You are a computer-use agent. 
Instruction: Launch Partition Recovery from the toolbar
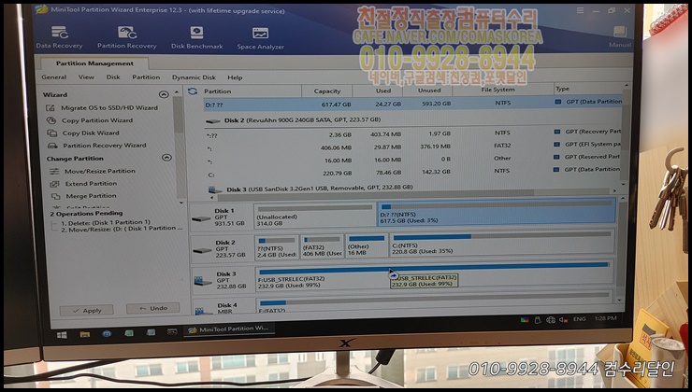click(127, 37)
